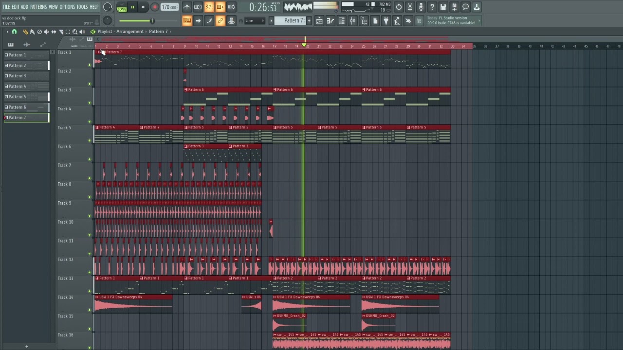This screenshot has height=350, width=623.
Task: Toggle PAT/SONG playback mode
Action: coord(122,7)
